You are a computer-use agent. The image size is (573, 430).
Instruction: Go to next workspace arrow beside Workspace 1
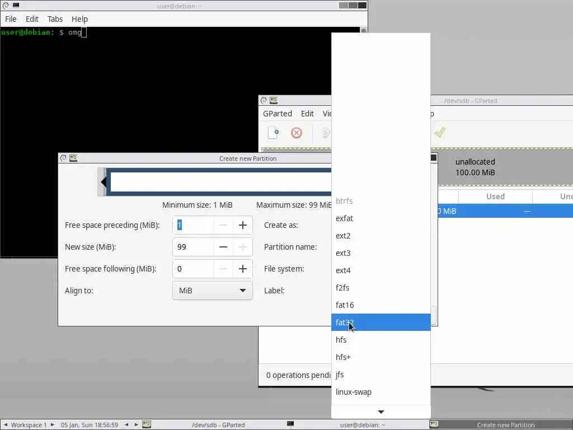[53, 425]
